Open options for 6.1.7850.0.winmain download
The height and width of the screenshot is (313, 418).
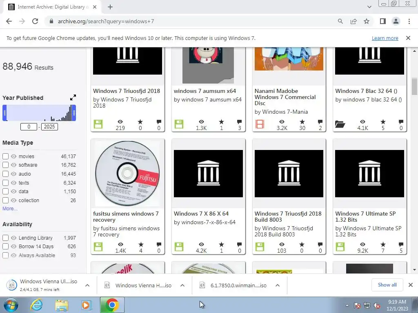tap(278, 285)
